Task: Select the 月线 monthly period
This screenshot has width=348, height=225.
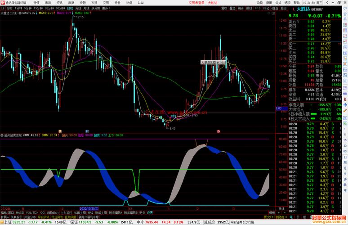Action: click(x=86, y=8)
